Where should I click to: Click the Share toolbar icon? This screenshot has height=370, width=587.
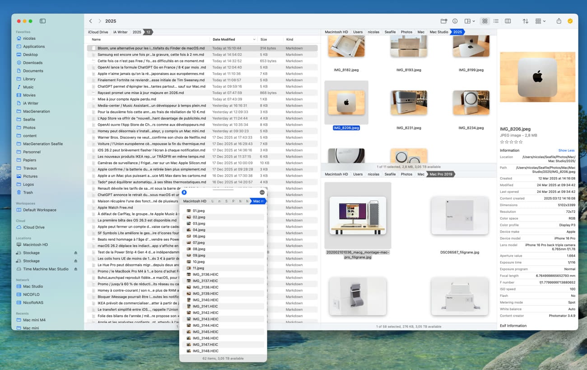pyautogui.click(x=559, y=21)
